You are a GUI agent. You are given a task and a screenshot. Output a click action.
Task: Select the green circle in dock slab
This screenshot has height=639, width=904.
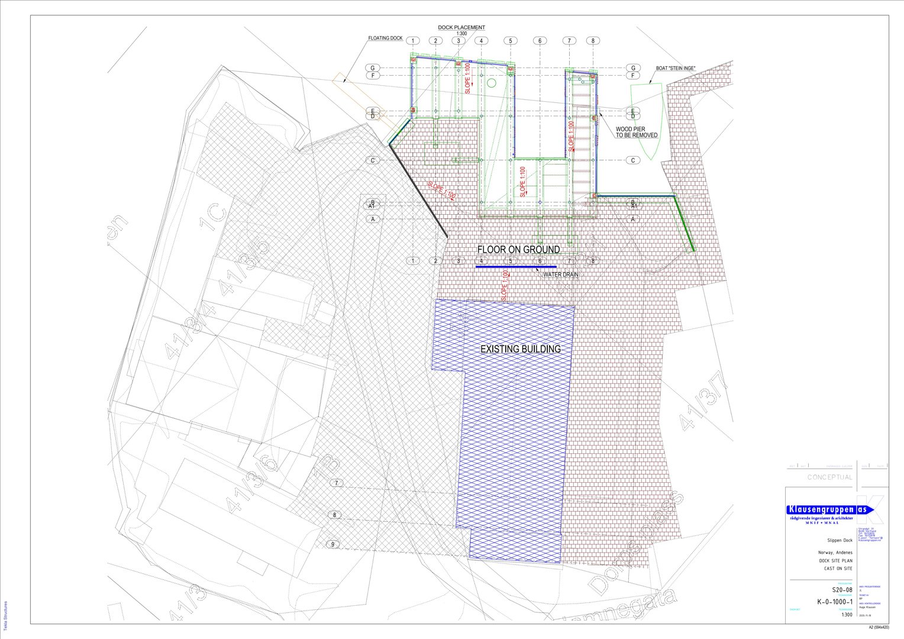point(491,83)
